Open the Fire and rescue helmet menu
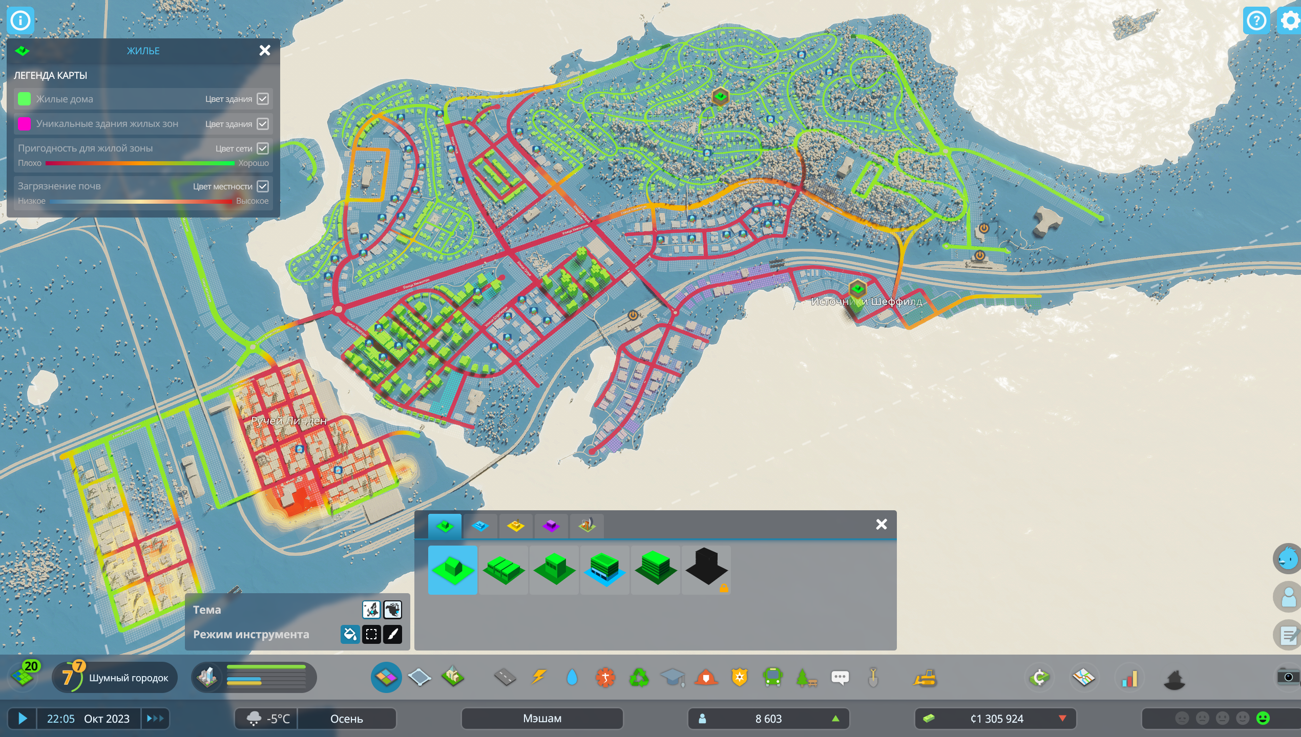 (x=706, y=678)
